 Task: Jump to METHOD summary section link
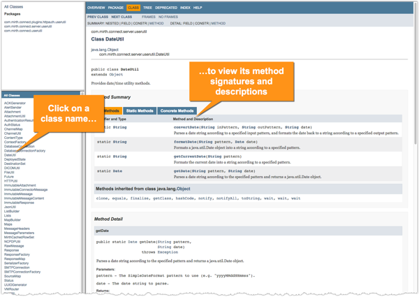[156, 23]
